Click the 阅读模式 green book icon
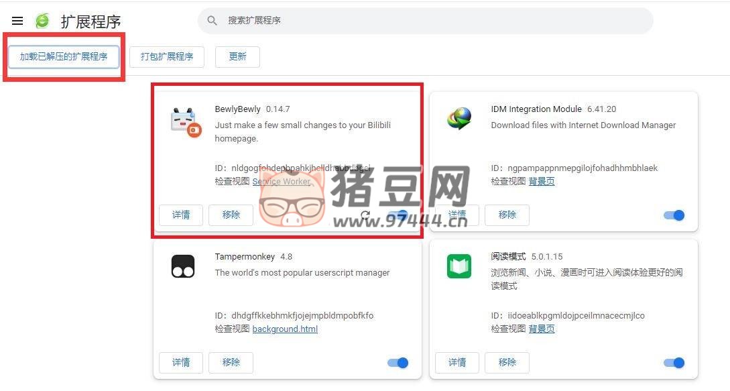 click(x=459, y=266)
